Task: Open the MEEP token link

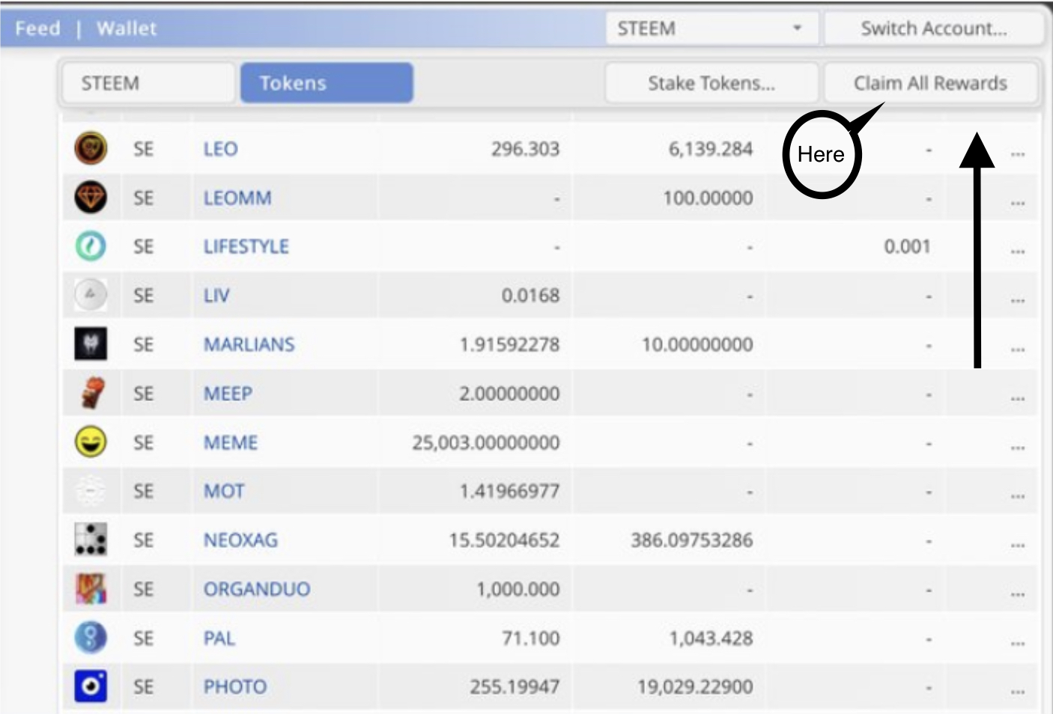Action: (x=228, y=393)
